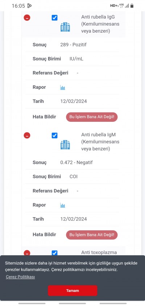The height and width of the screenshot is (306, 145).
Task: Uncheck the Anti rubella IgM checkbox
Action: pos(54,136)
